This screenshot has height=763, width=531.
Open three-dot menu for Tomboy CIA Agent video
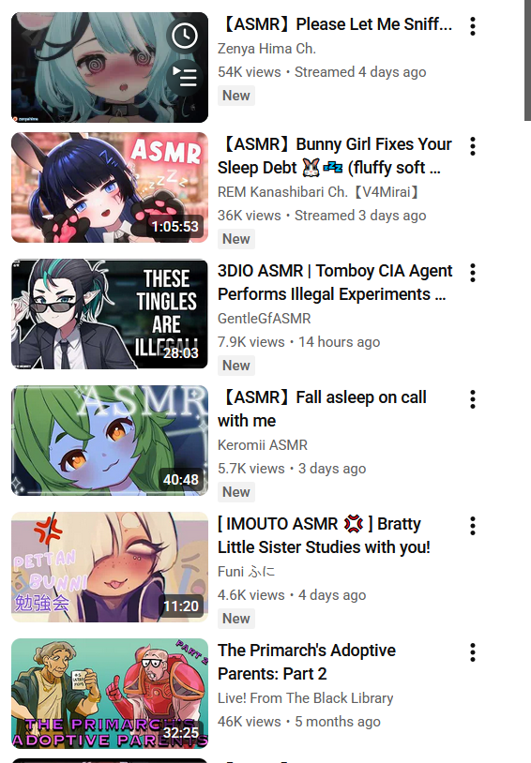(x=473, y=273)
